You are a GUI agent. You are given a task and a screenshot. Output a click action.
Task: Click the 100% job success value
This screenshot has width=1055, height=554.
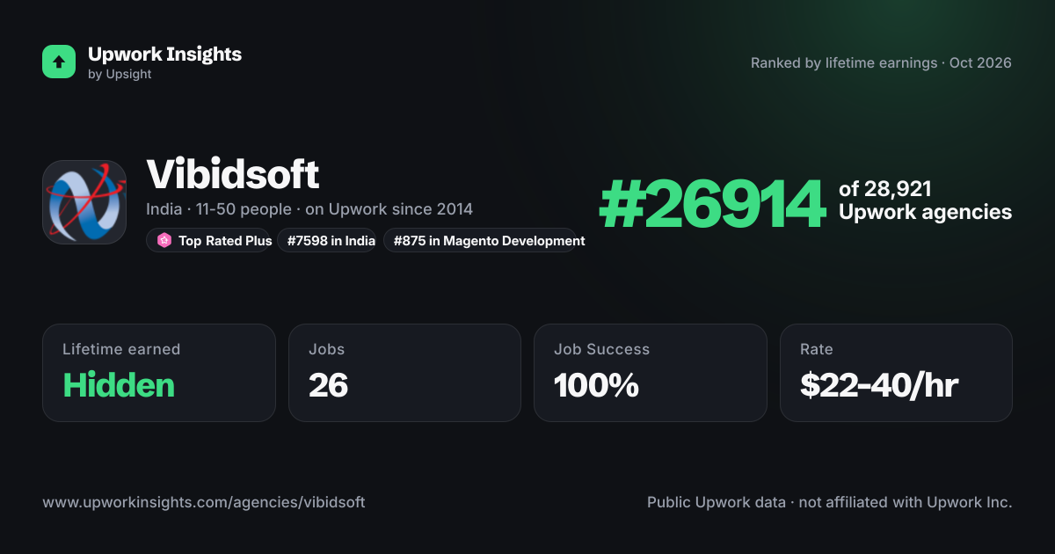(596, 385)
